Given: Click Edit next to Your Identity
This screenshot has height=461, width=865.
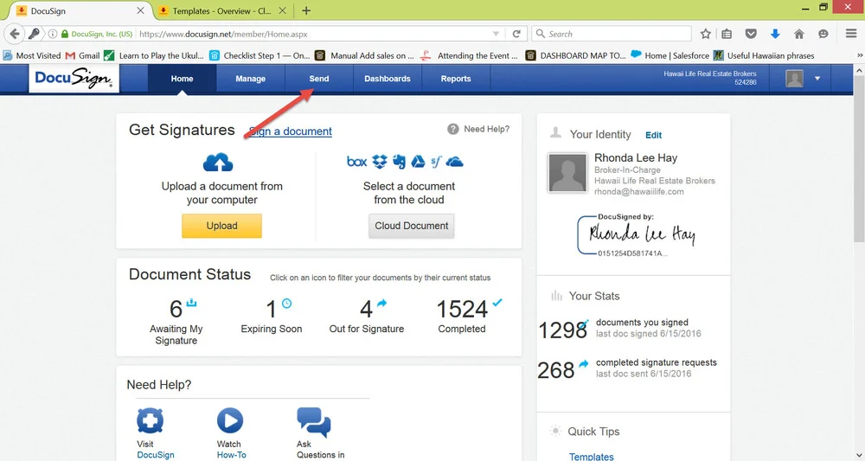Looking at the screenshot, I should point(654,135).
